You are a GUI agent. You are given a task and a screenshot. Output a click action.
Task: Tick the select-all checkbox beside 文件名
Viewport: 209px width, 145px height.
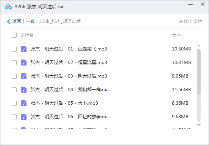coord(14,35)
